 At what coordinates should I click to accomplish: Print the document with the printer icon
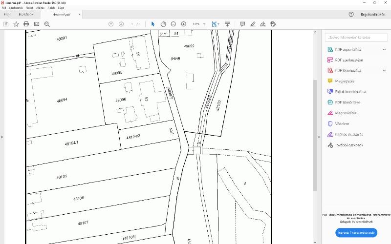[26, 24]
